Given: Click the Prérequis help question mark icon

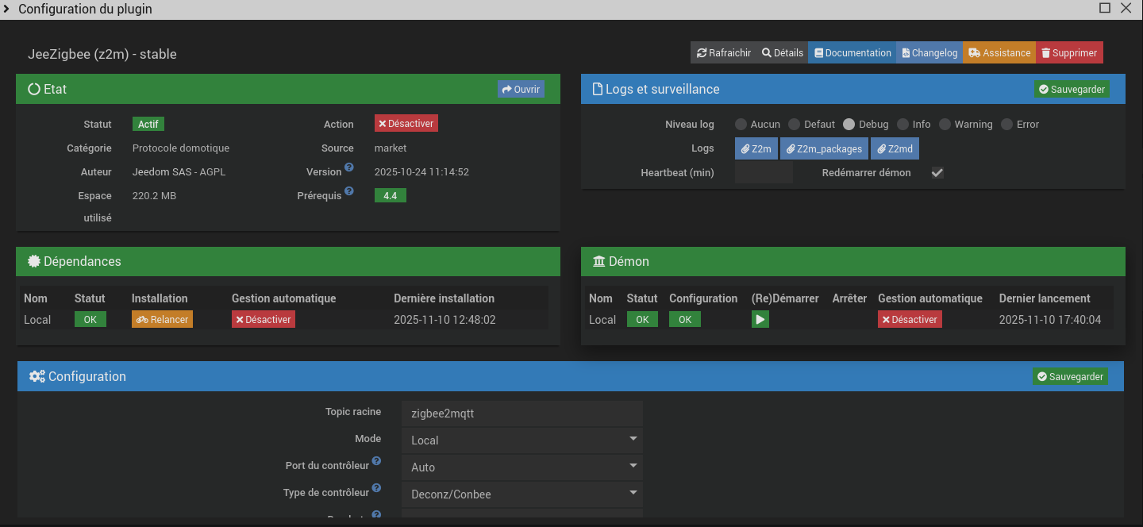Looking at the screenshot, I should pyautogui.click(x=348, y=192).
